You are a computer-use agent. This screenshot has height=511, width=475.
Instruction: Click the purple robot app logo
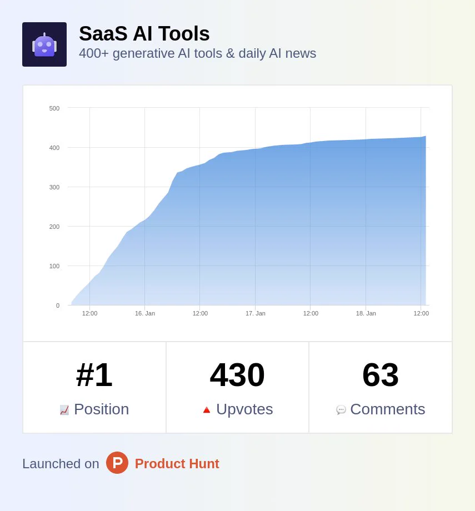(44, 44)
